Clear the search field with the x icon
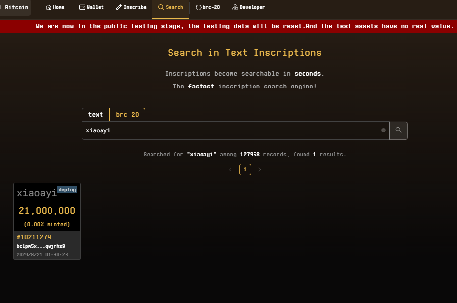Screen dimensions: 457x303 click(x=384, y=130)
